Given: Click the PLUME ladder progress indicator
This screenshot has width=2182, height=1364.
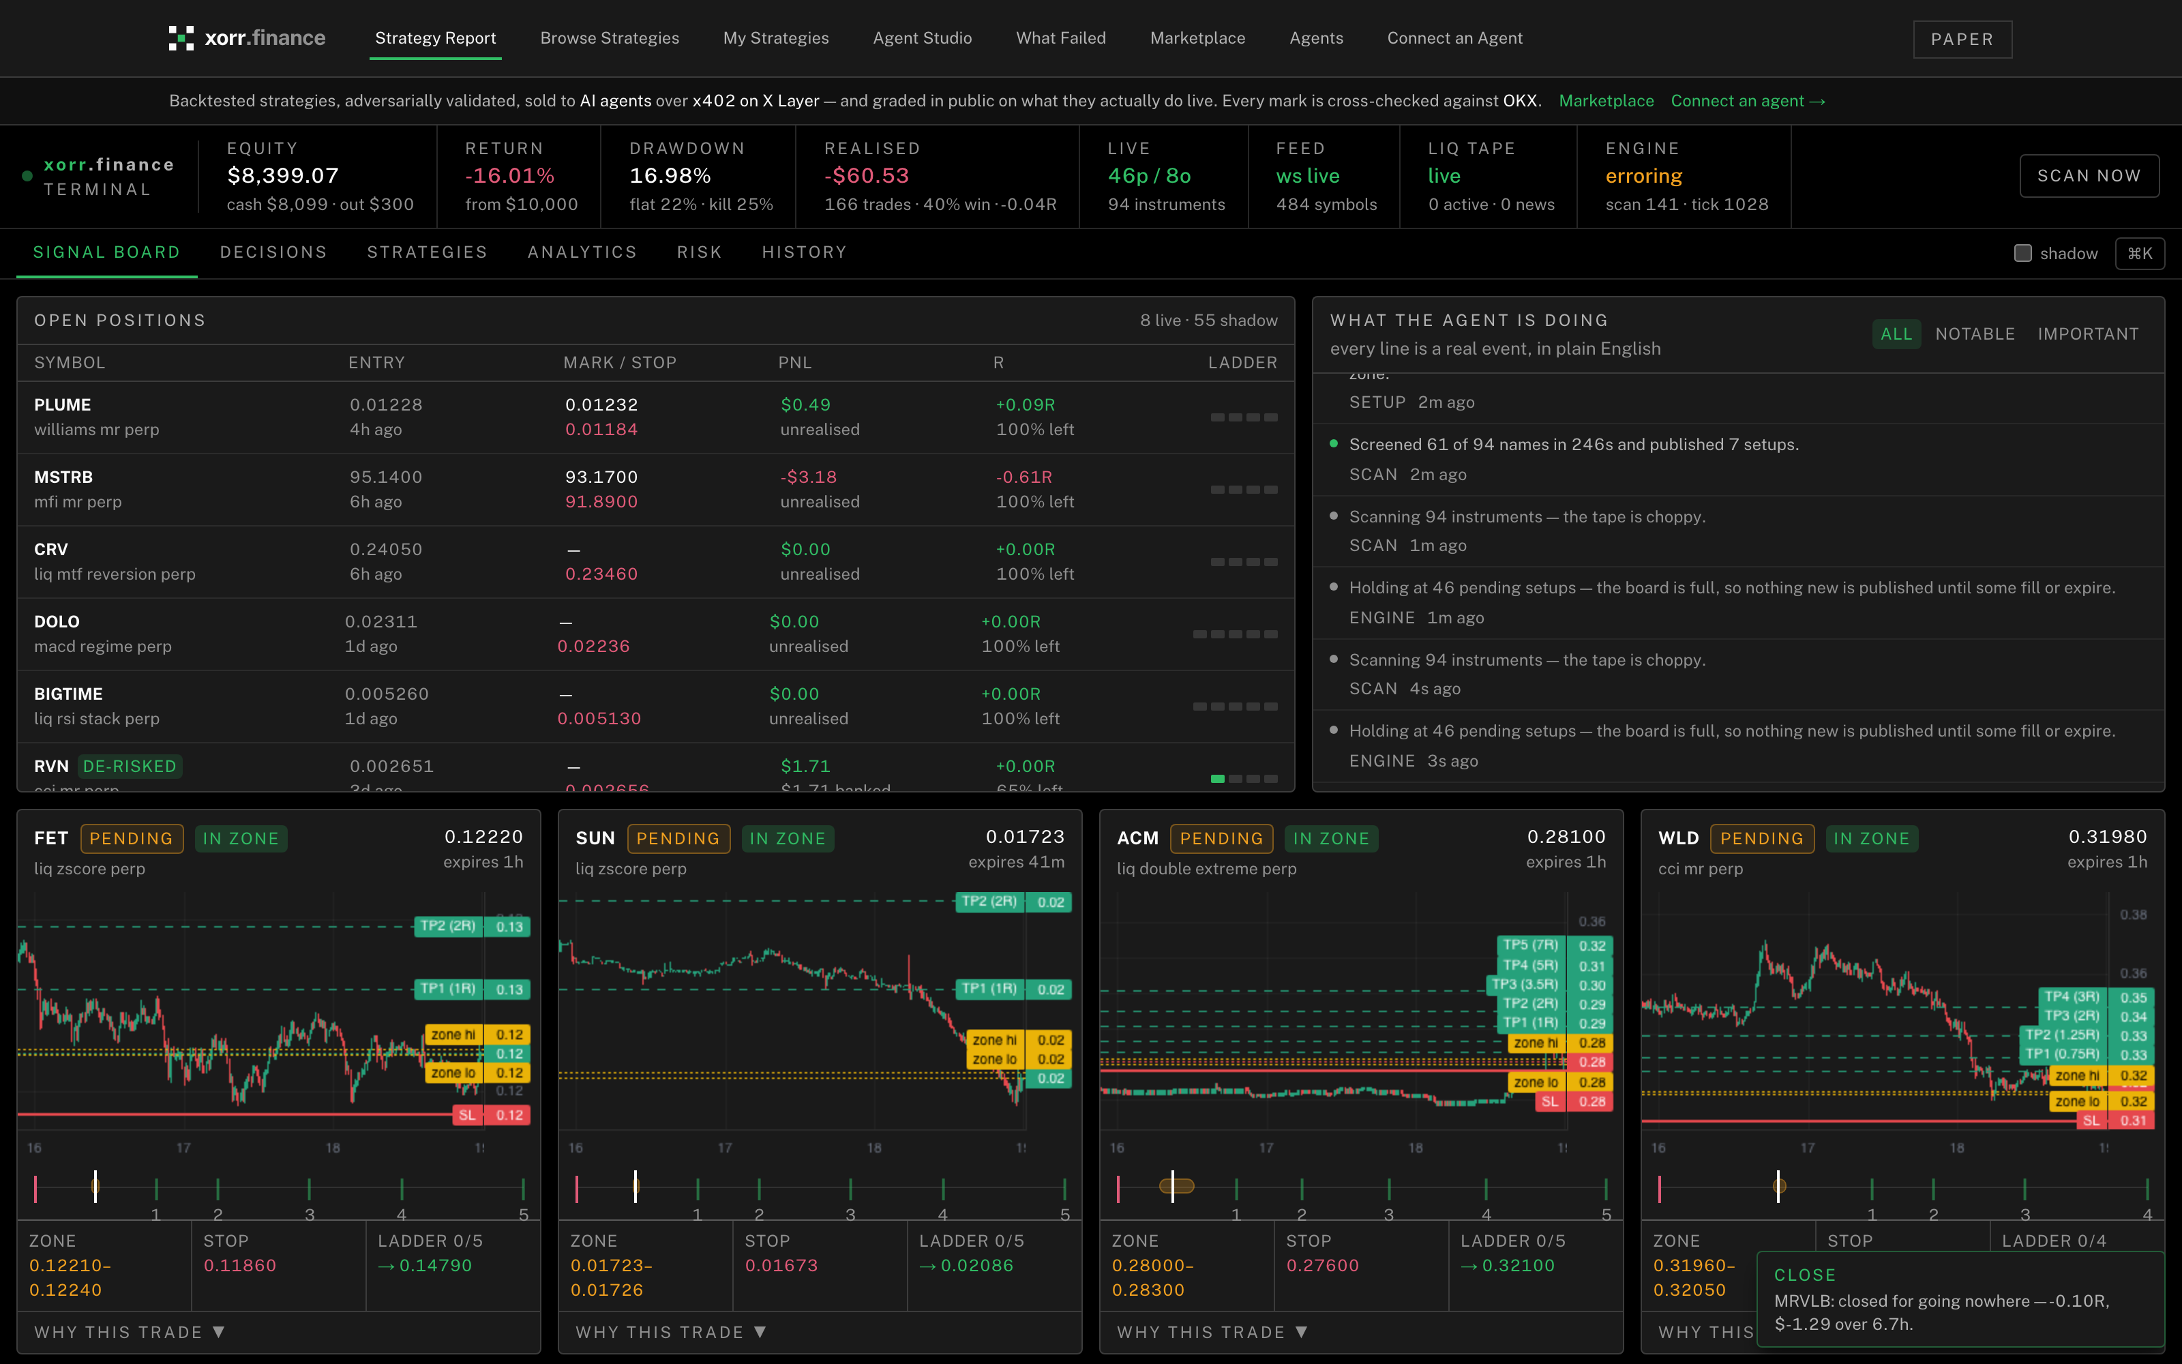Looking at the screenshot, I should coord(1243,417).
